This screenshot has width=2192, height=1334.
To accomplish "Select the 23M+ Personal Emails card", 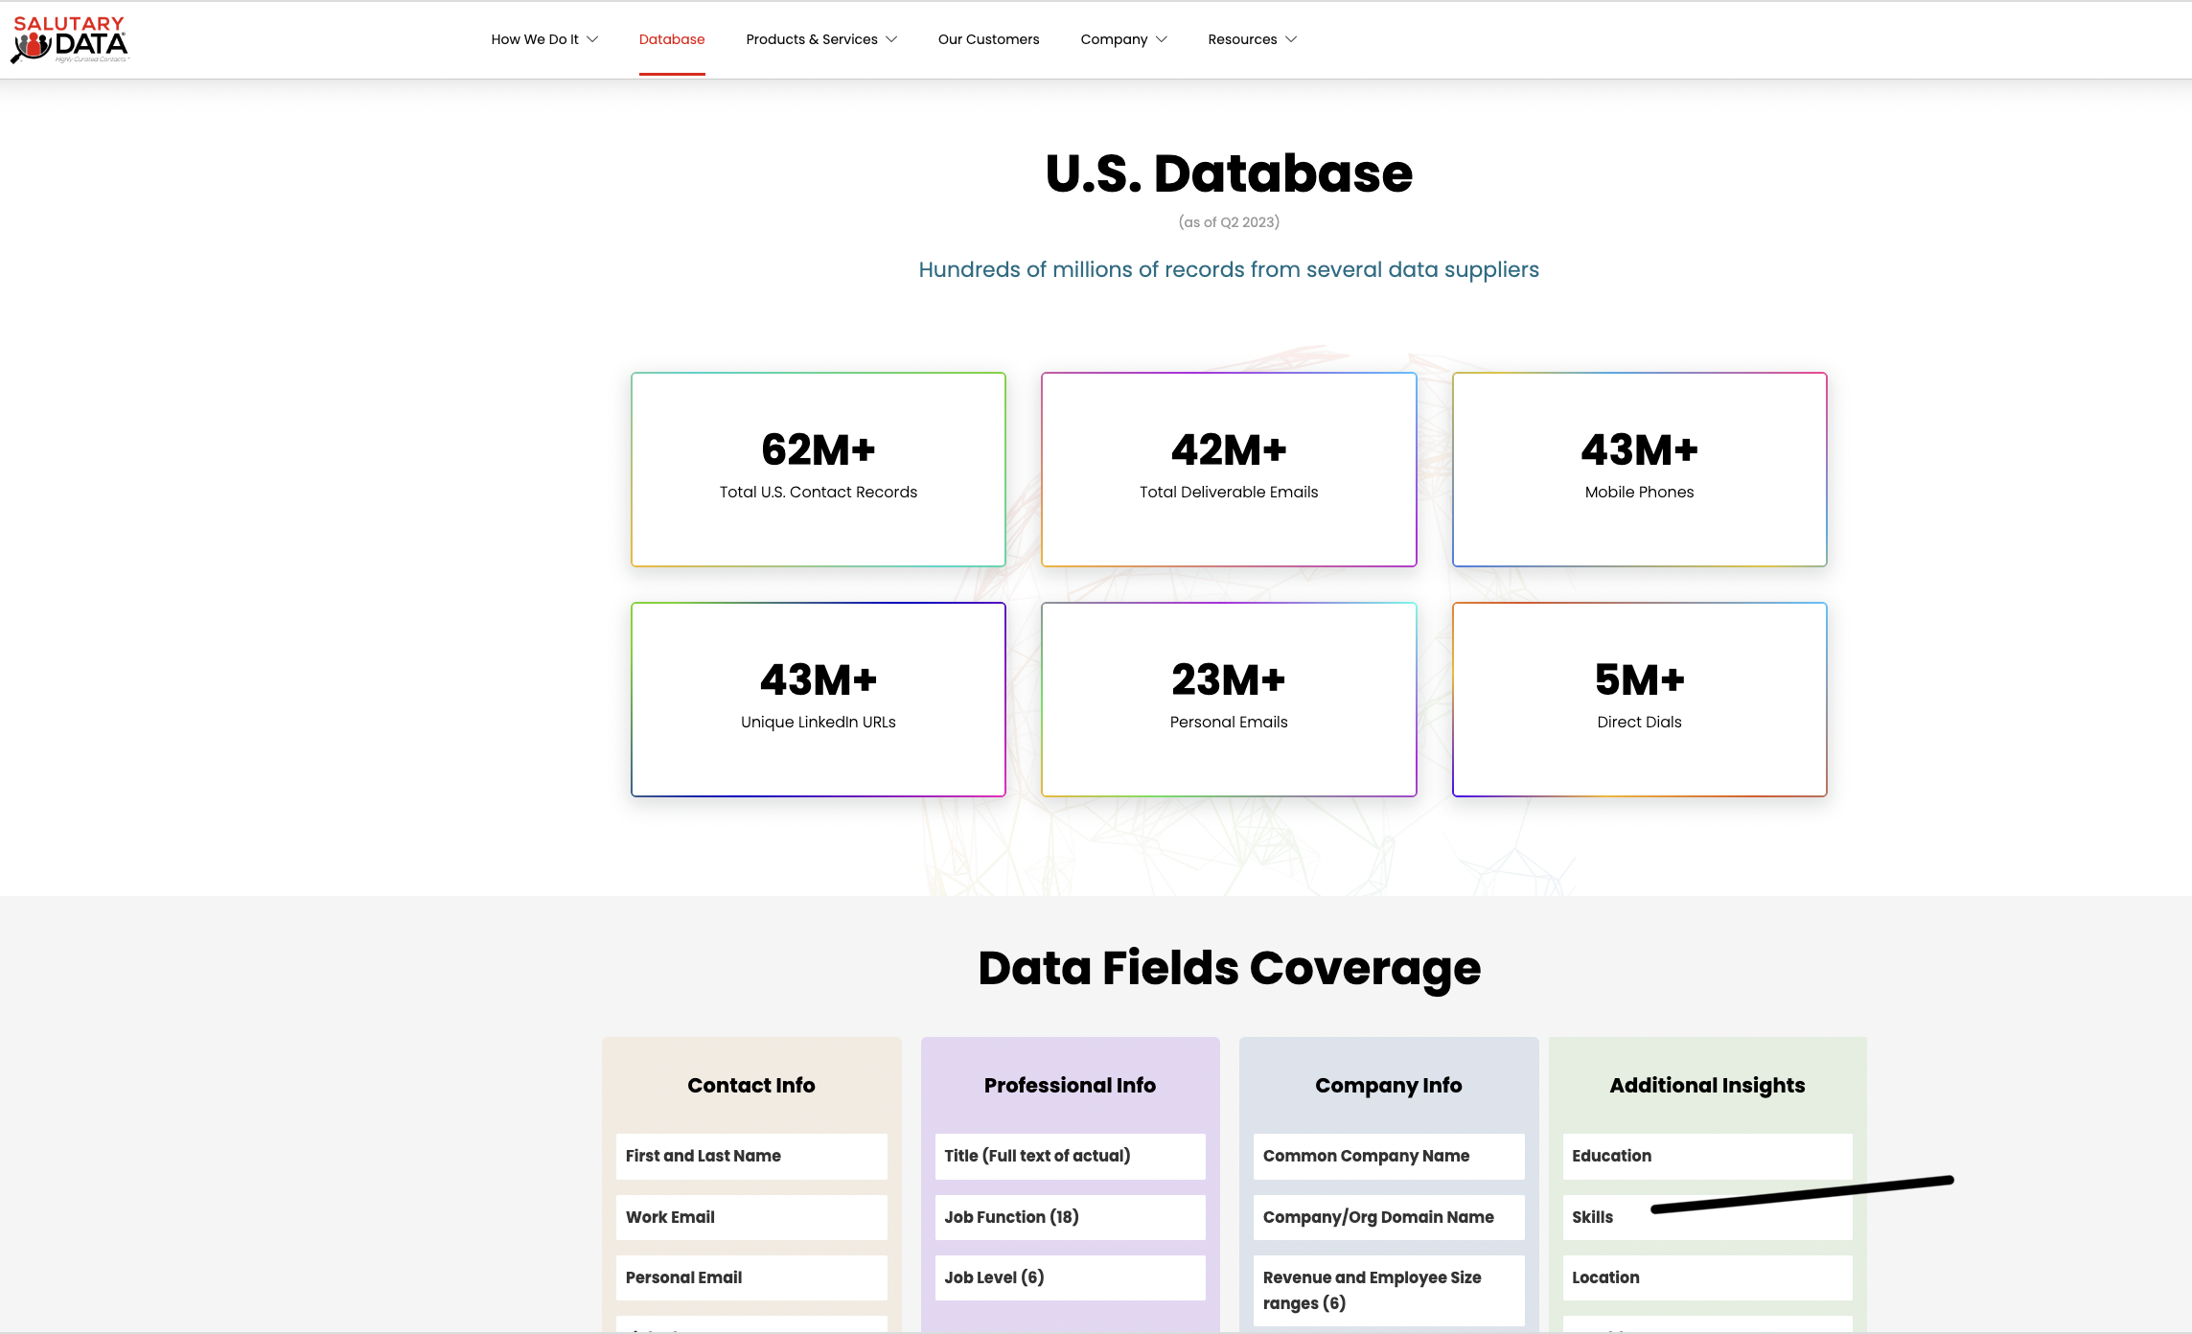I will 1228,699.
